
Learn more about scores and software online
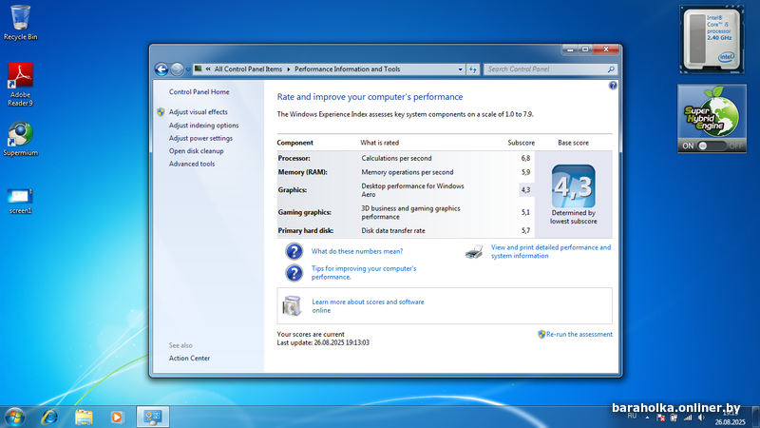(x=368, y=306)
